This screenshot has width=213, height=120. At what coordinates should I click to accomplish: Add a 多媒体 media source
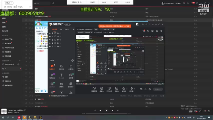[x=117, y=89]
